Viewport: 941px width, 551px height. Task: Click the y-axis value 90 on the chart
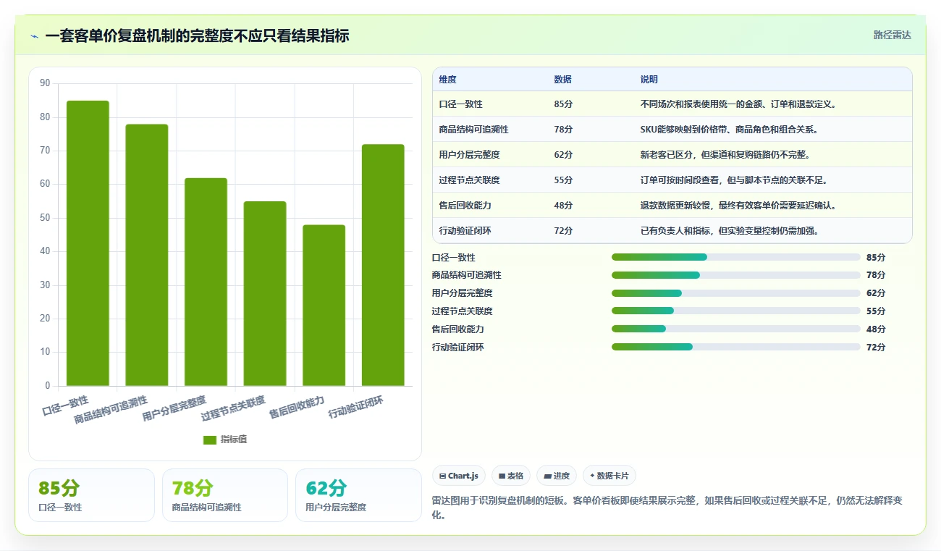(x=45, y=83)
